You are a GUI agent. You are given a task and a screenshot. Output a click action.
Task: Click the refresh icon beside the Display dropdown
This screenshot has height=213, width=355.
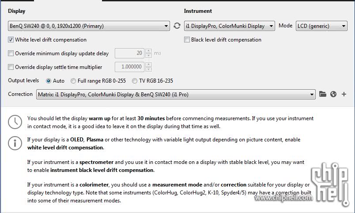click(x=177, y=26)
